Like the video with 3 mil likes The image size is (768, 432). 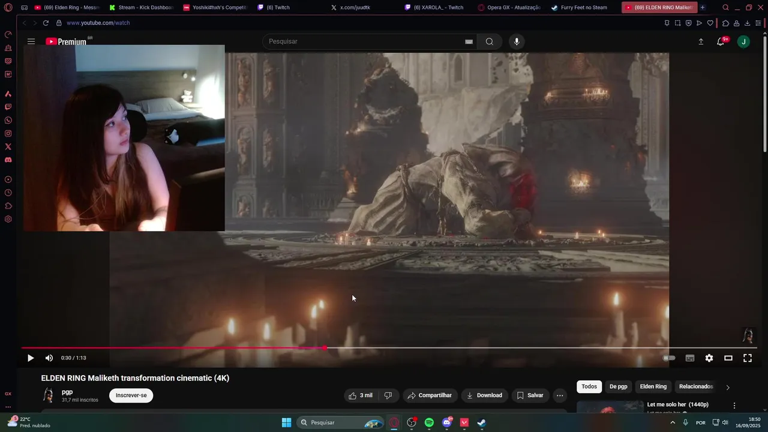[361, 395]
